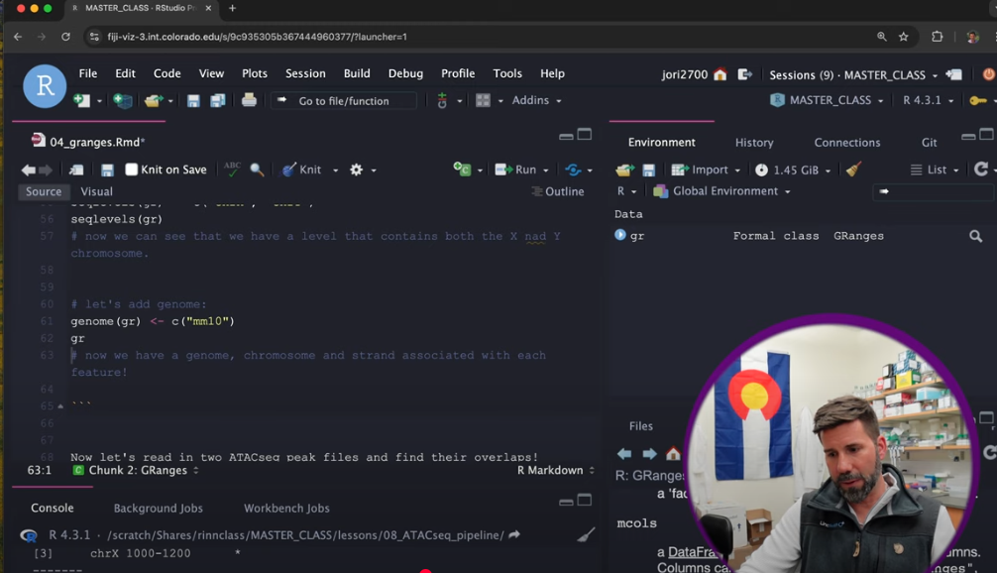997x573 pixels.
Task: Click the insert new code chunk icon
Action: 462,170
